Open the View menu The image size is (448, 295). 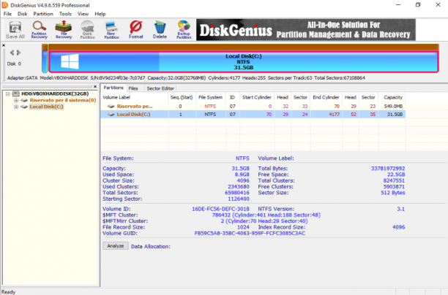(x=83, y=14)
